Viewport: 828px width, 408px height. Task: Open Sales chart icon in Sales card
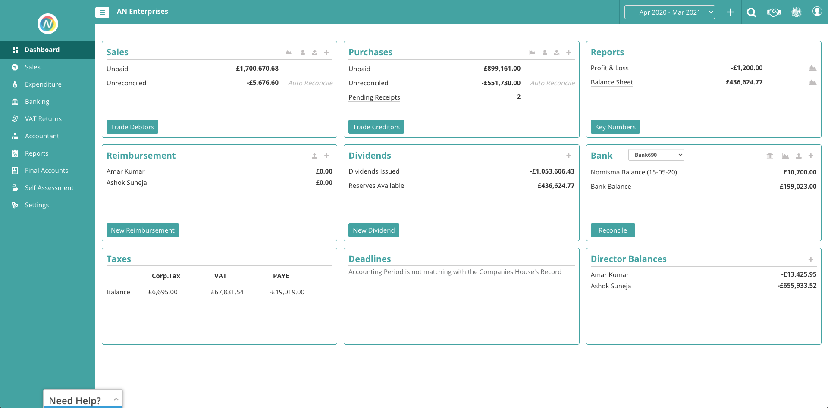click(x=289, y=53)
